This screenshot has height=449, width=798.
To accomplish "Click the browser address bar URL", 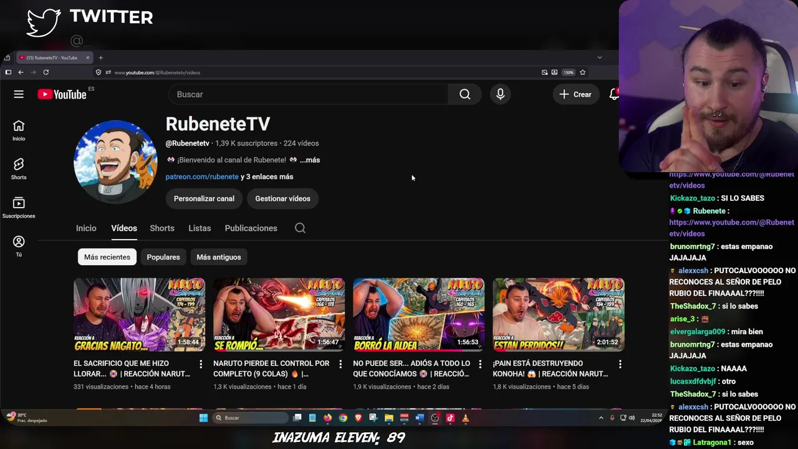I will [x=157, y=72].
